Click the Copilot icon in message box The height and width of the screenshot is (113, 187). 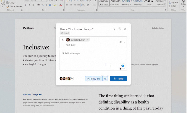point(123,66)
